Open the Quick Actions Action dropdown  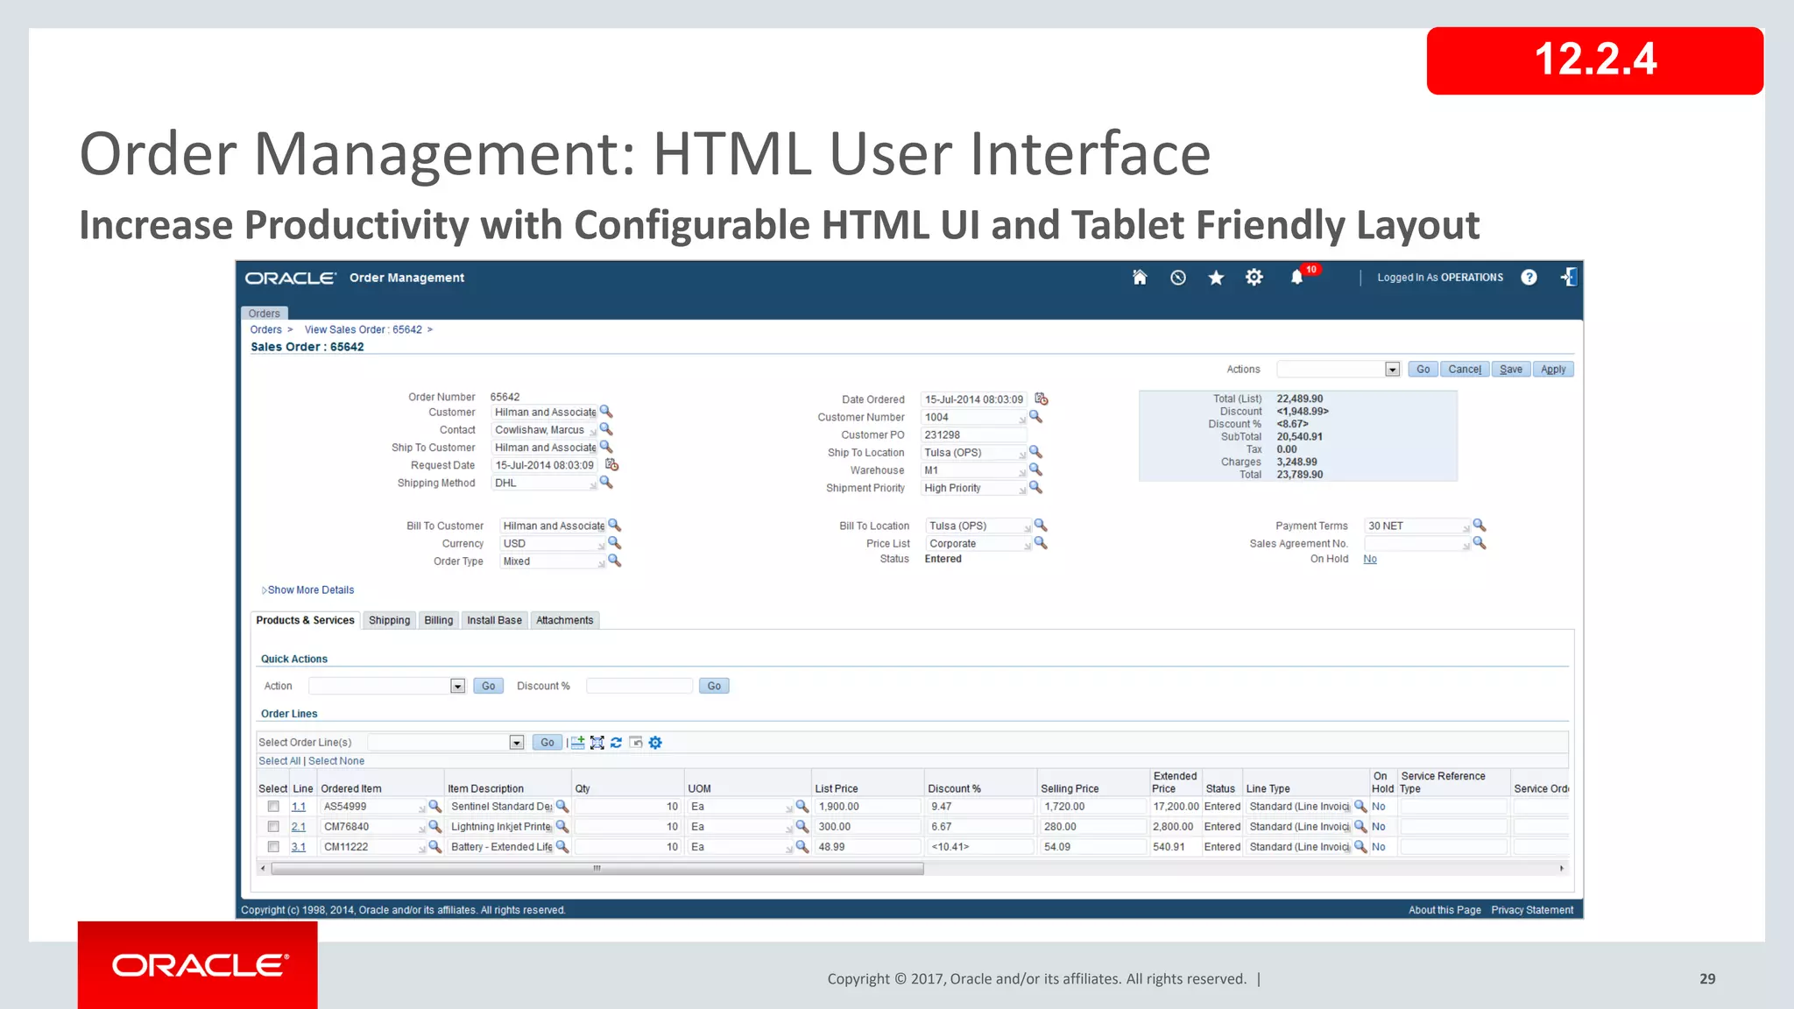(457, 687)
